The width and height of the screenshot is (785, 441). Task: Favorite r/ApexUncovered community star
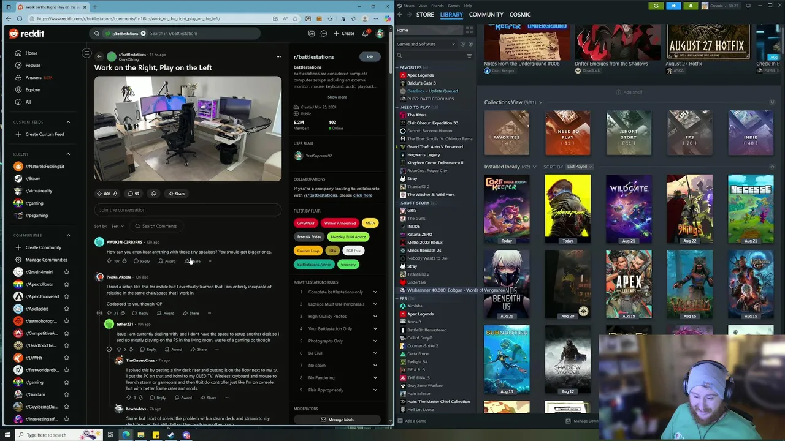[x=66, y=296]
